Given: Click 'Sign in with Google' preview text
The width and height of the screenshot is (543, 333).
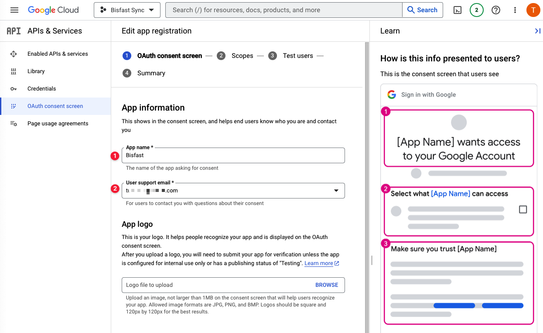Looking at the screenshot, I should click(x=428, y=94).
